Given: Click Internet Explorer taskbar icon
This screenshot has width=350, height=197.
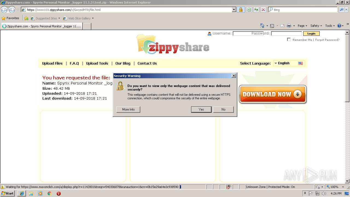Looking at the screenshot, I should click(22, 193).
